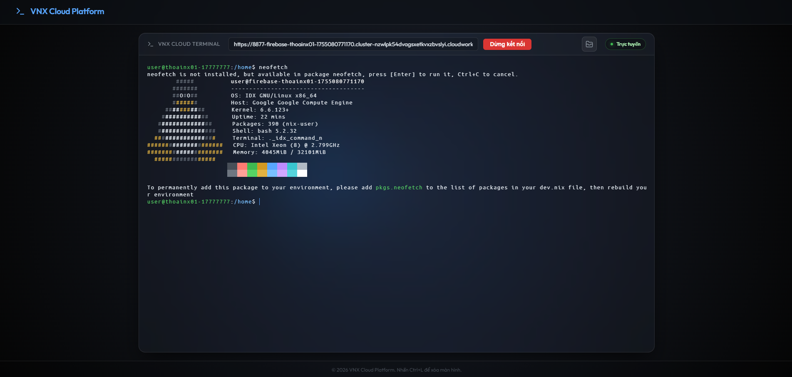The width and height of the screenshot is (792, 377).
Task: Click the 'CPU: Intel Xeon (8) @ 2.799GHz' line
Action: coord(286,145)
